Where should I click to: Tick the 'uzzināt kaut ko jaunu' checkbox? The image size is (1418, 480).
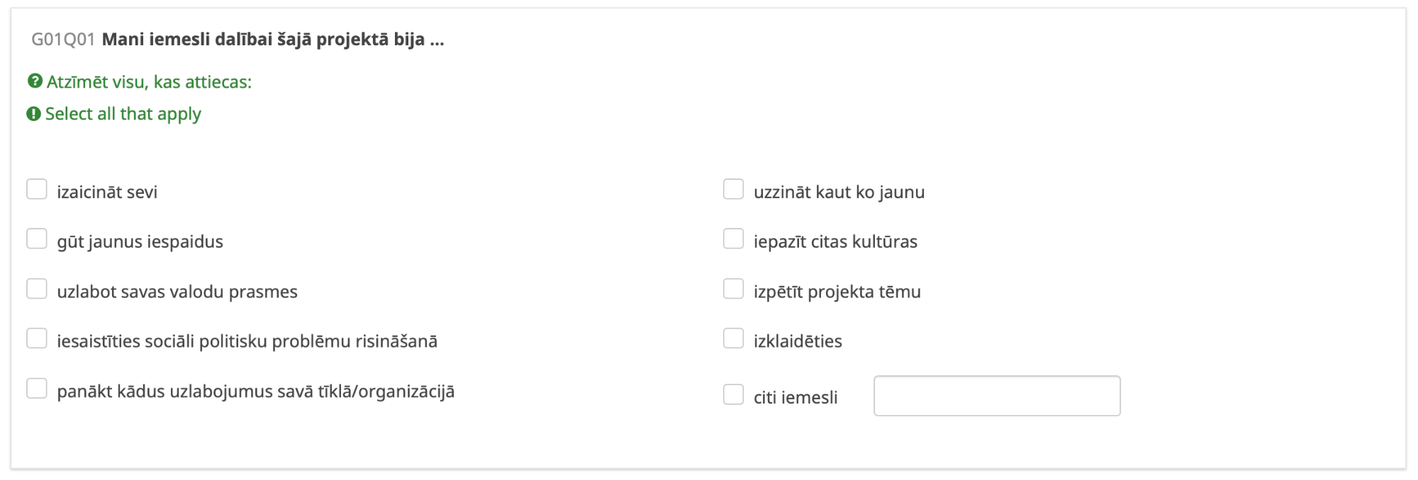pyautogui.click(x=733, y=190)
